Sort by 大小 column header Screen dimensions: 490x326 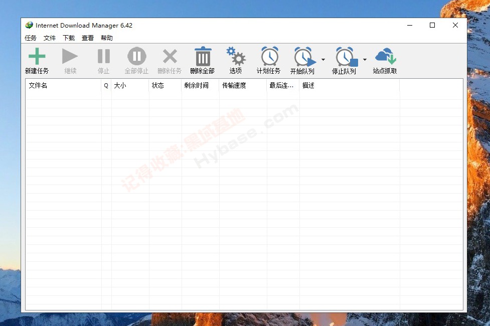click(x=130, y=85)
